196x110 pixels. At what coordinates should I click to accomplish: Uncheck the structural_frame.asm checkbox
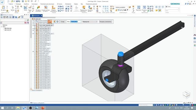tap(35, 29)
